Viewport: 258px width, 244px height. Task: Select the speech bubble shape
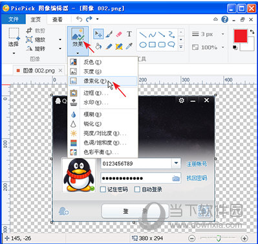pyautogui.click(x=171, y=45)
